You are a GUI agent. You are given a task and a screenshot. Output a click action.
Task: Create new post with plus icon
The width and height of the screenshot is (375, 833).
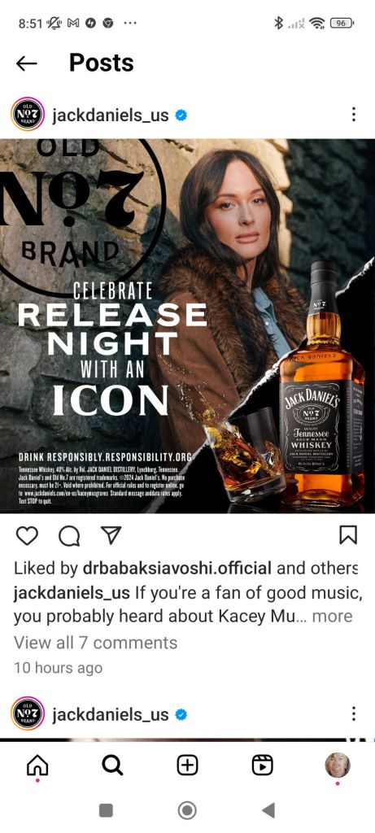coord(187,765)
